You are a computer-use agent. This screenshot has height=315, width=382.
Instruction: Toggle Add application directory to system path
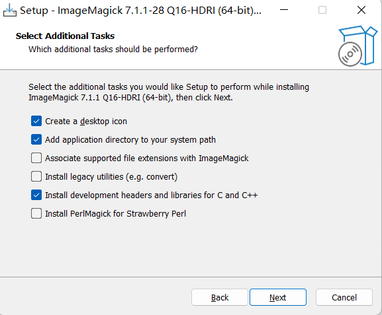click(x=36, y=139)
